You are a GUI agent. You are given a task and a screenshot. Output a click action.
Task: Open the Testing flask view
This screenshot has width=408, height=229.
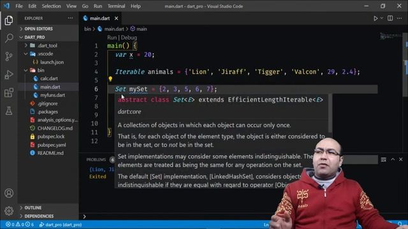(x=9, y=111)
